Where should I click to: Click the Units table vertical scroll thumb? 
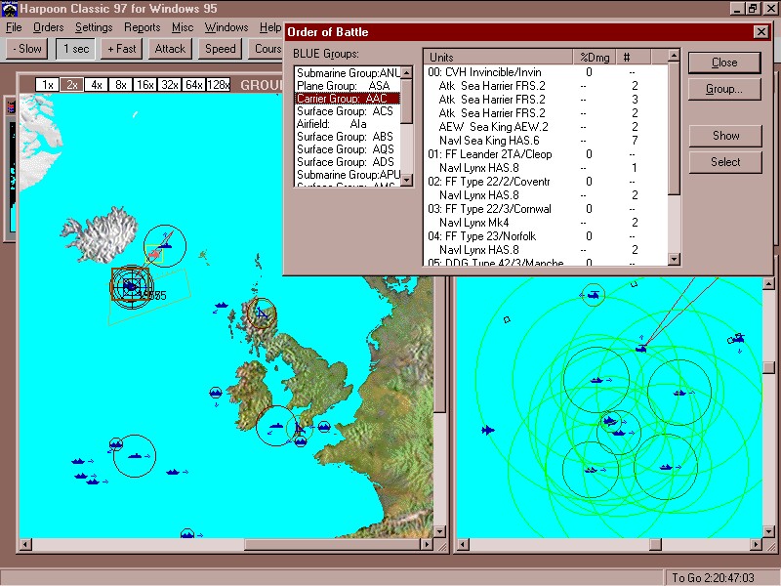674,129
